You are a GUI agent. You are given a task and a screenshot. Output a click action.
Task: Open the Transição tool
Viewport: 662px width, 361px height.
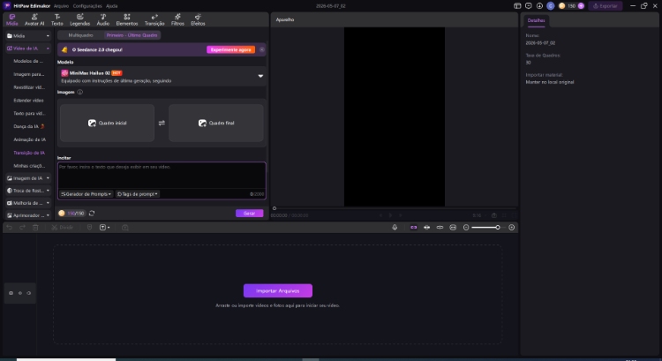[154, 19]
